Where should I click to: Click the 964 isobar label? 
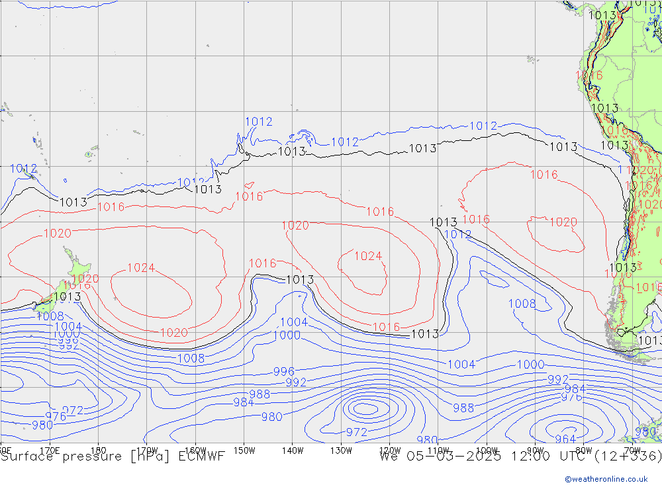point(566,439)
